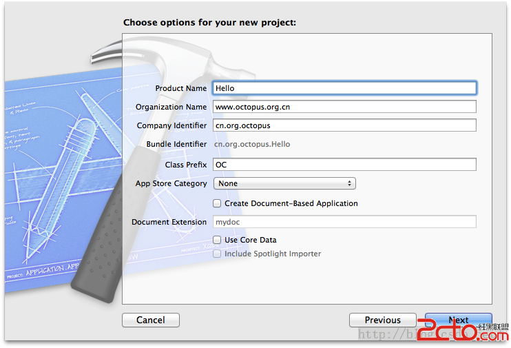Click the Organization Name label
Viewport: 511px width, 348px height.
(x=171, y=107)
